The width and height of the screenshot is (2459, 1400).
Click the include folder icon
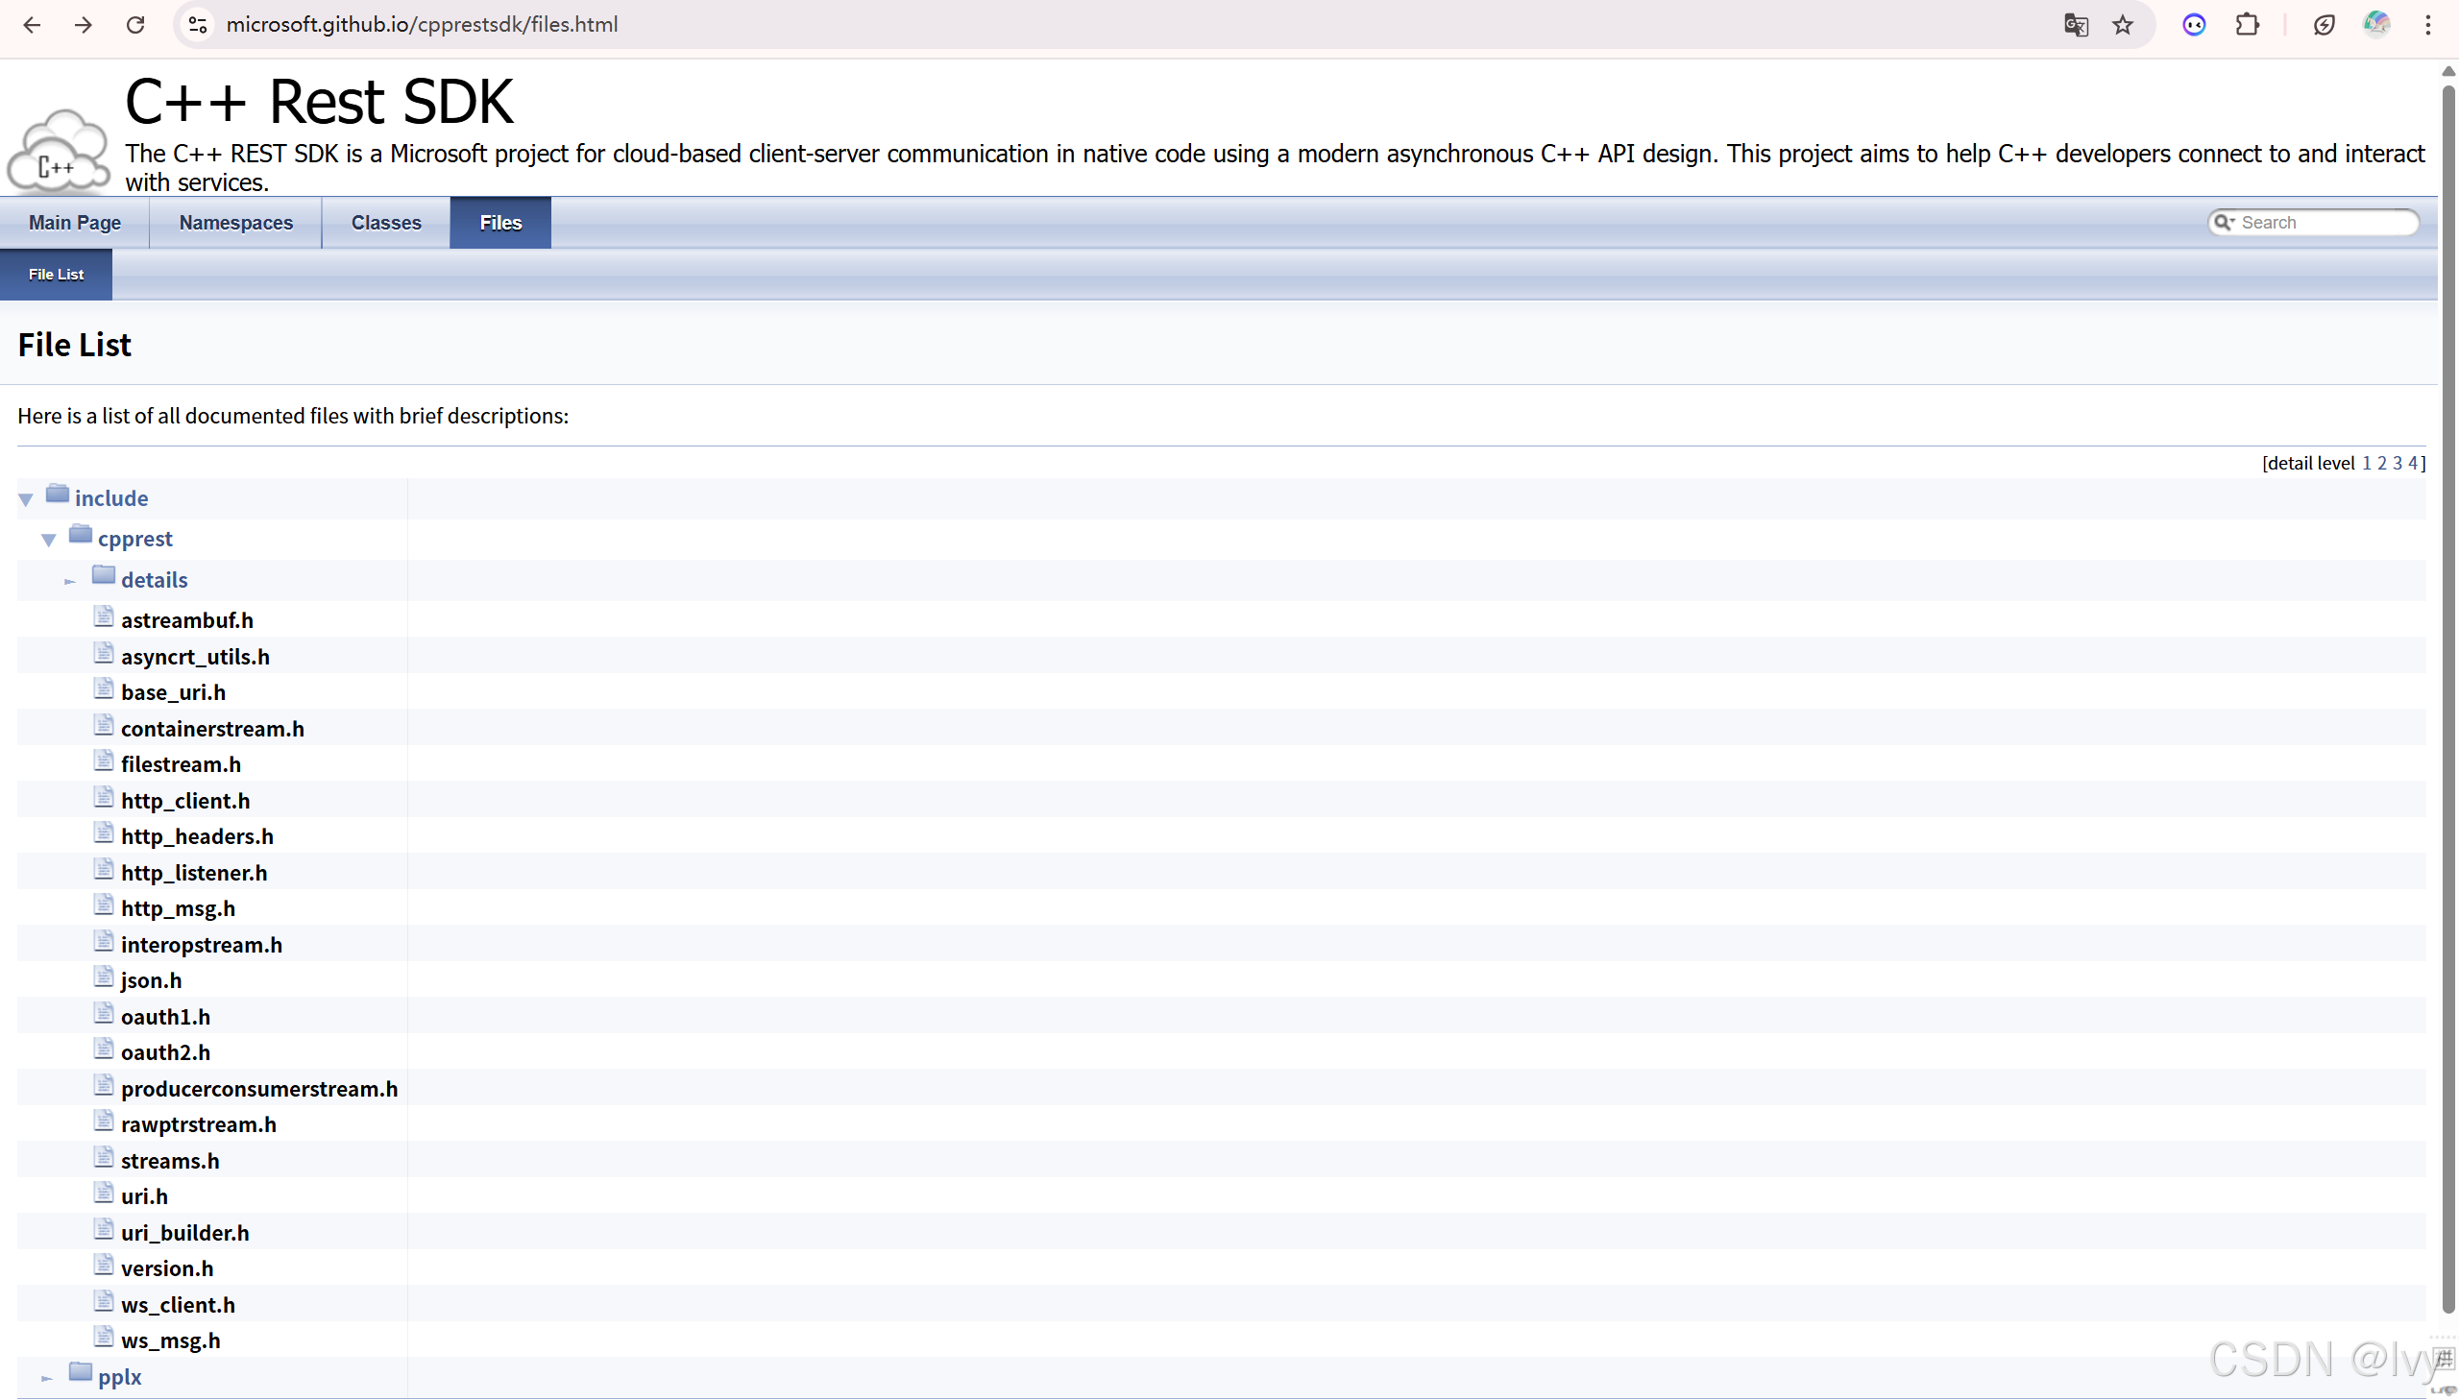click(58, 495)
